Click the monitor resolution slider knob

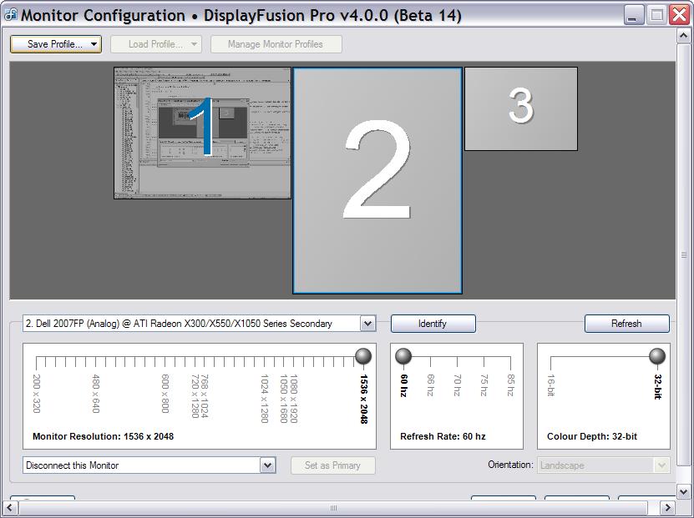point(363,357)
